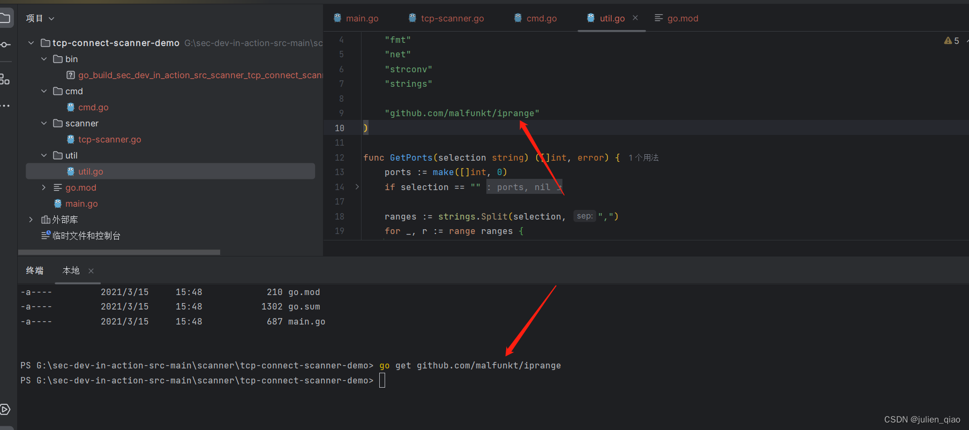969x430 pixels.
Task: Expand the 外部库 node
Action: click(x=31, y=220)
